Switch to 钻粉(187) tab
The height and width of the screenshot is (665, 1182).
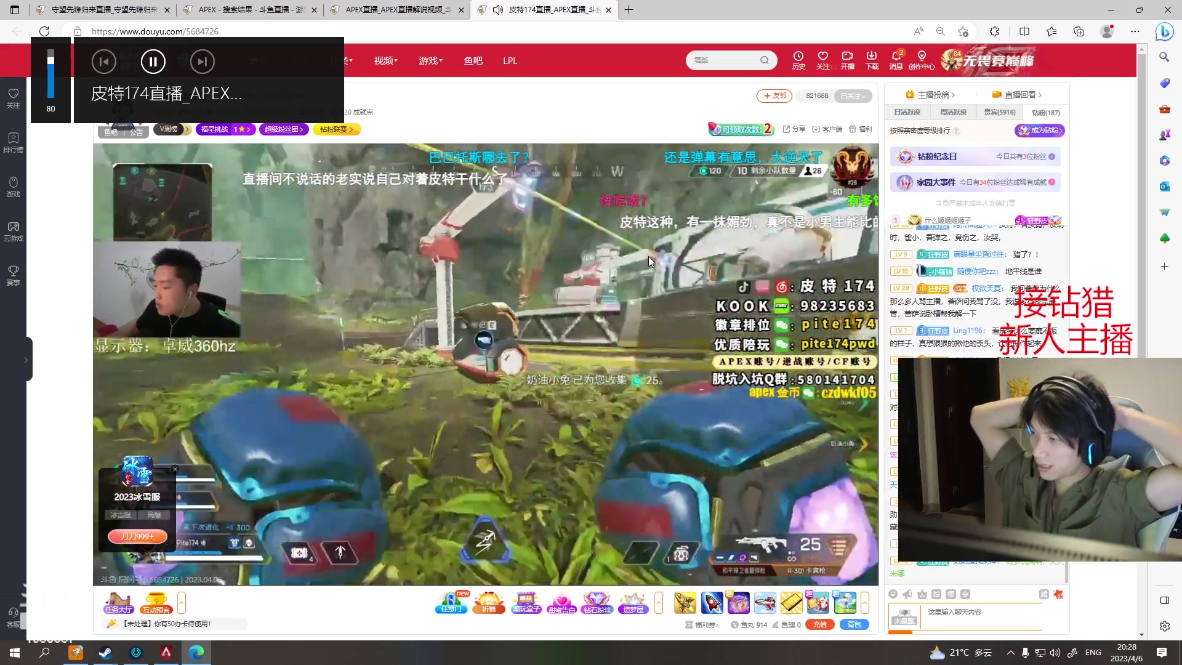tap(1046, 113)
